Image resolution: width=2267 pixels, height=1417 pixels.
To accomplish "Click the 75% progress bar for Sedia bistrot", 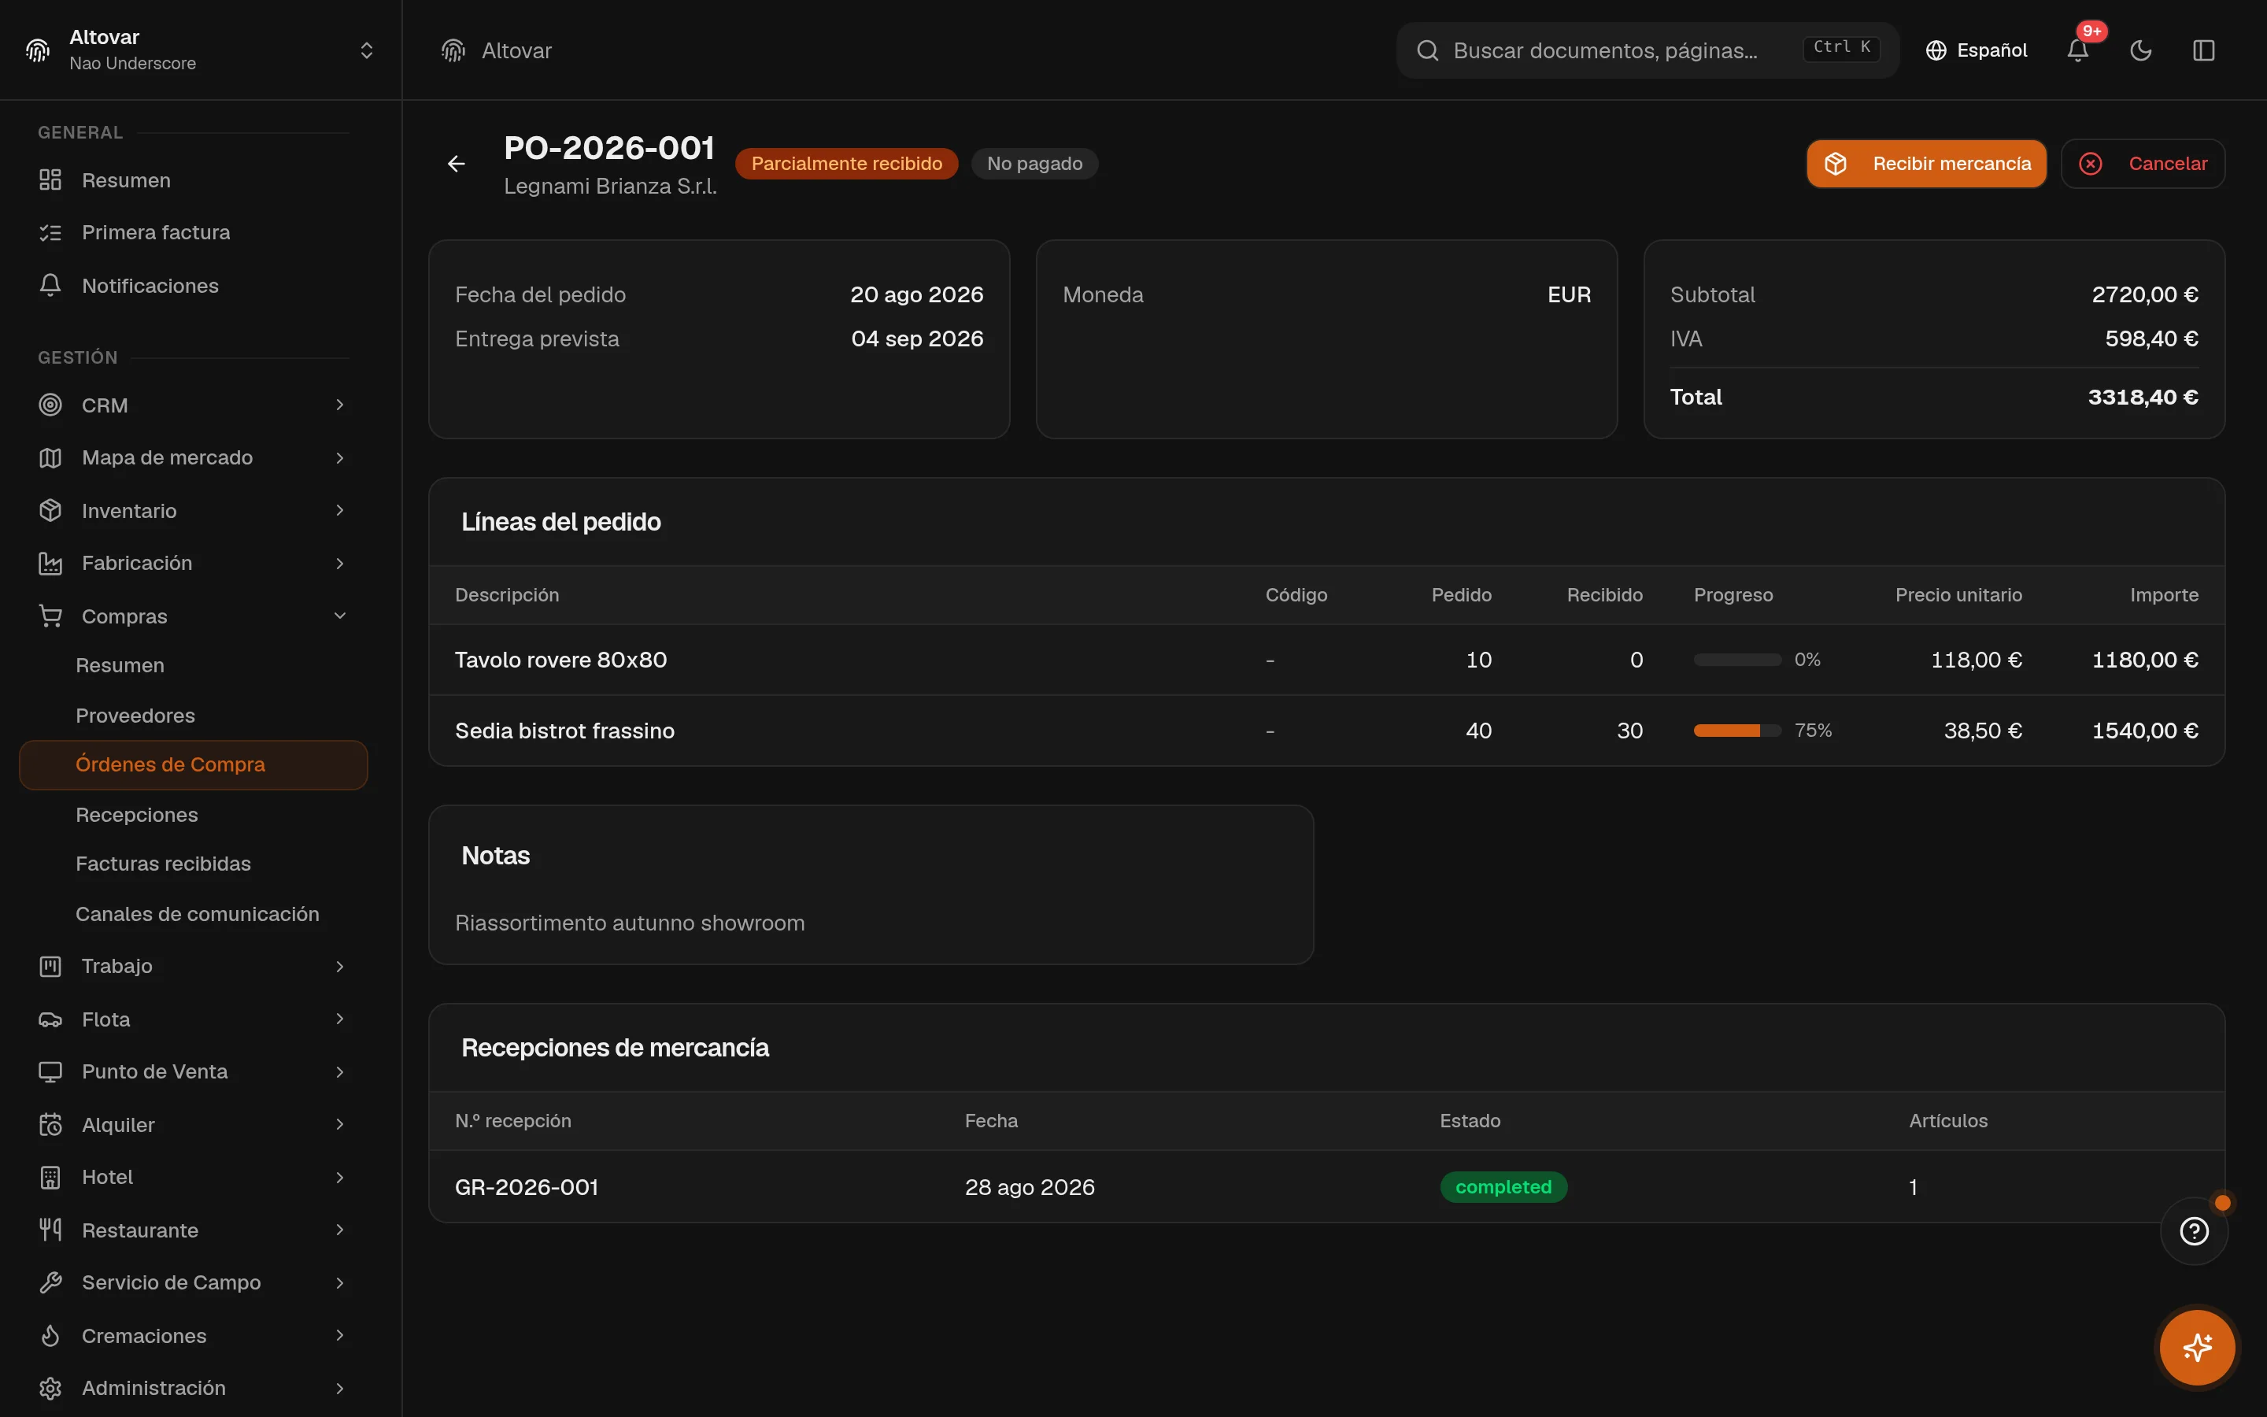I will click(1736, 730).
